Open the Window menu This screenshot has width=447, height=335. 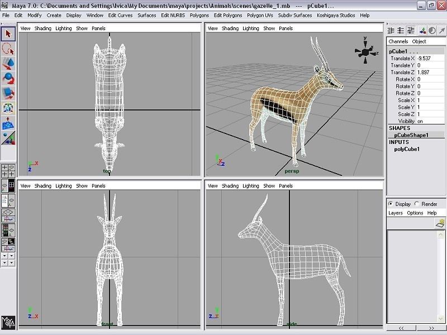(x=95, y=16)
